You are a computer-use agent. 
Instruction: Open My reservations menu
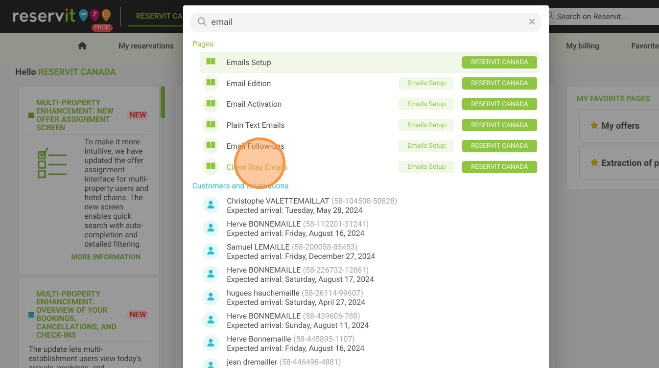[146, 46]
